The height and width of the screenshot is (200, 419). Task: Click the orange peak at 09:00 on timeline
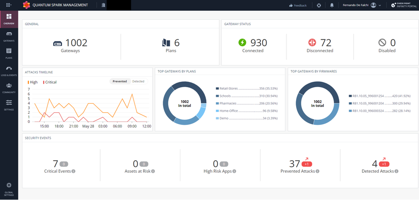coord(132,94)
